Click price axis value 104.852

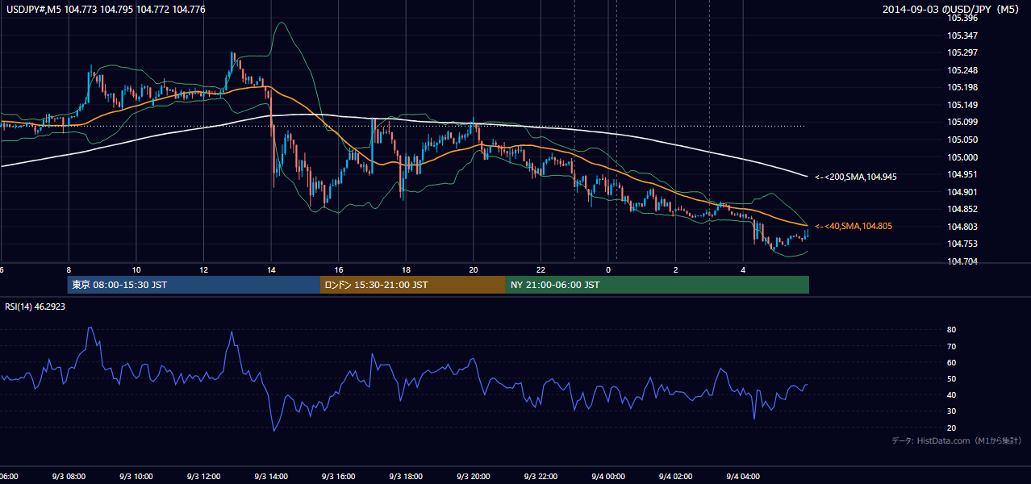coord(962,209)
